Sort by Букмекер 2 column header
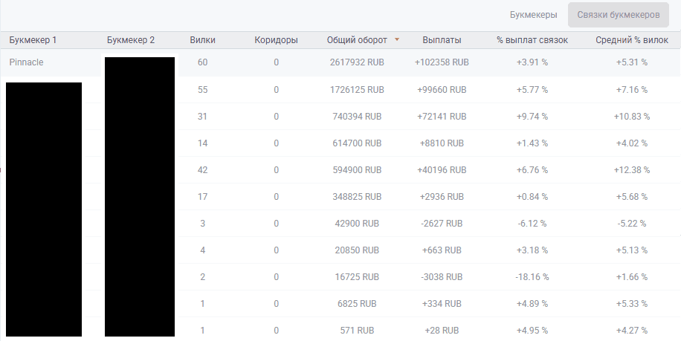 pos(131,40)
